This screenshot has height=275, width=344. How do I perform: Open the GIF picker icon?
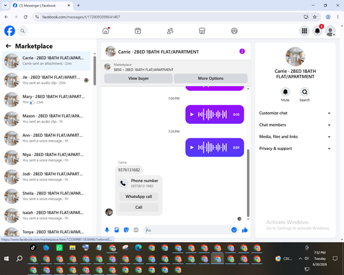pos(136,230)
